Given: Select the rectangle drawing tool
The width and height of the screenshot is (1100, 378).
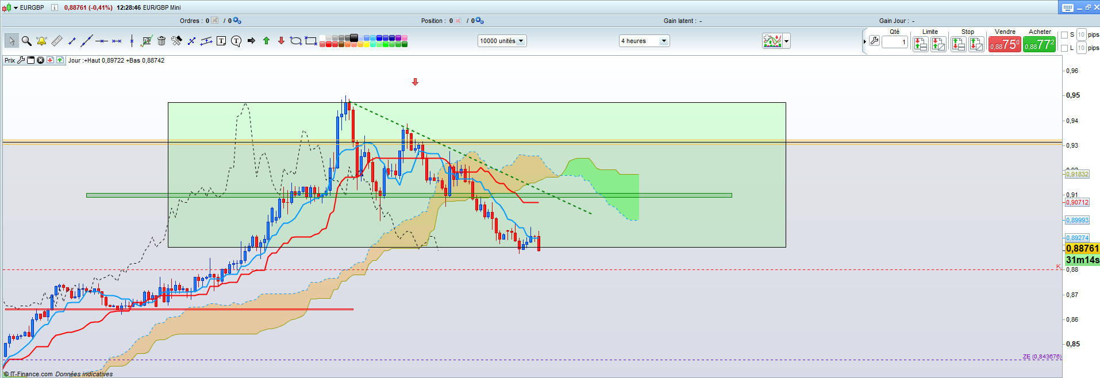Looking at the screenshot, I should [x=310, y=41].
